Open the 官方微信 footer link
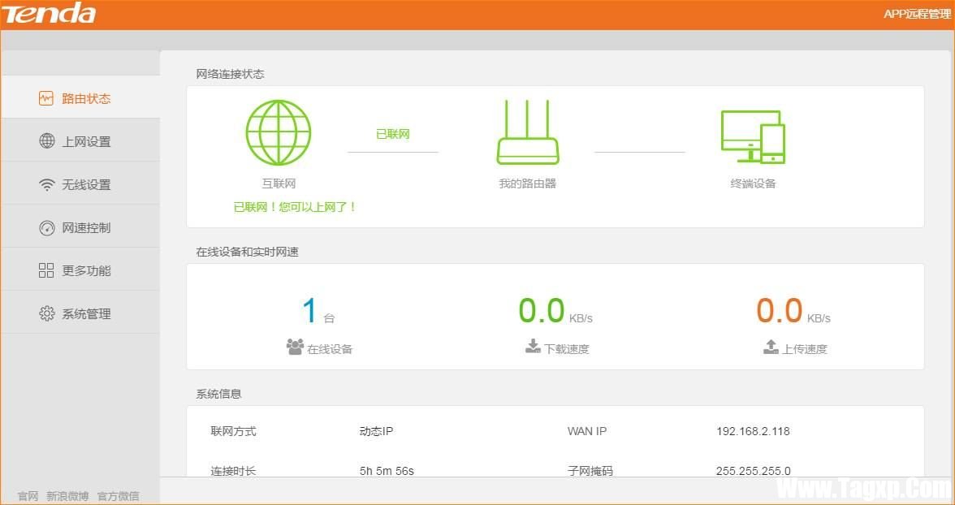955x505 pixels. (119, 496)
